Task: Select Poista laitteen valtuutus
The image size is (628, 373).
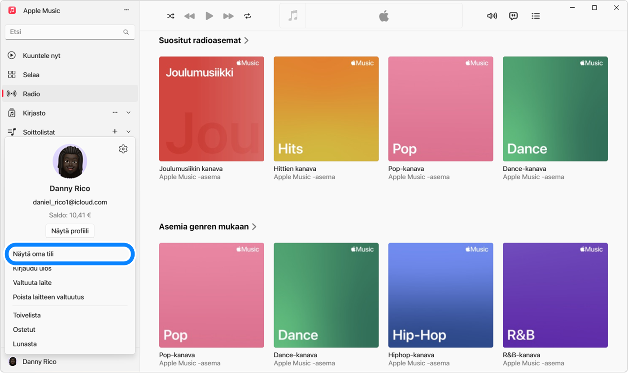Action: pos(48,297)
